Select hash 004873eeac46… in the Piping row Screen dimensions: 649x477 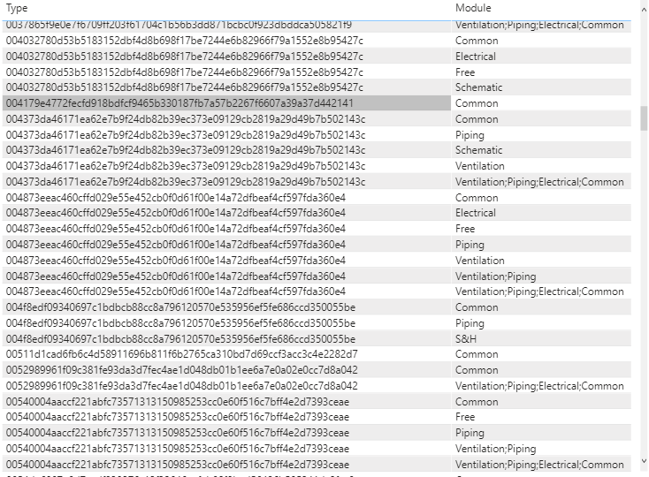[x=175, y=245]
